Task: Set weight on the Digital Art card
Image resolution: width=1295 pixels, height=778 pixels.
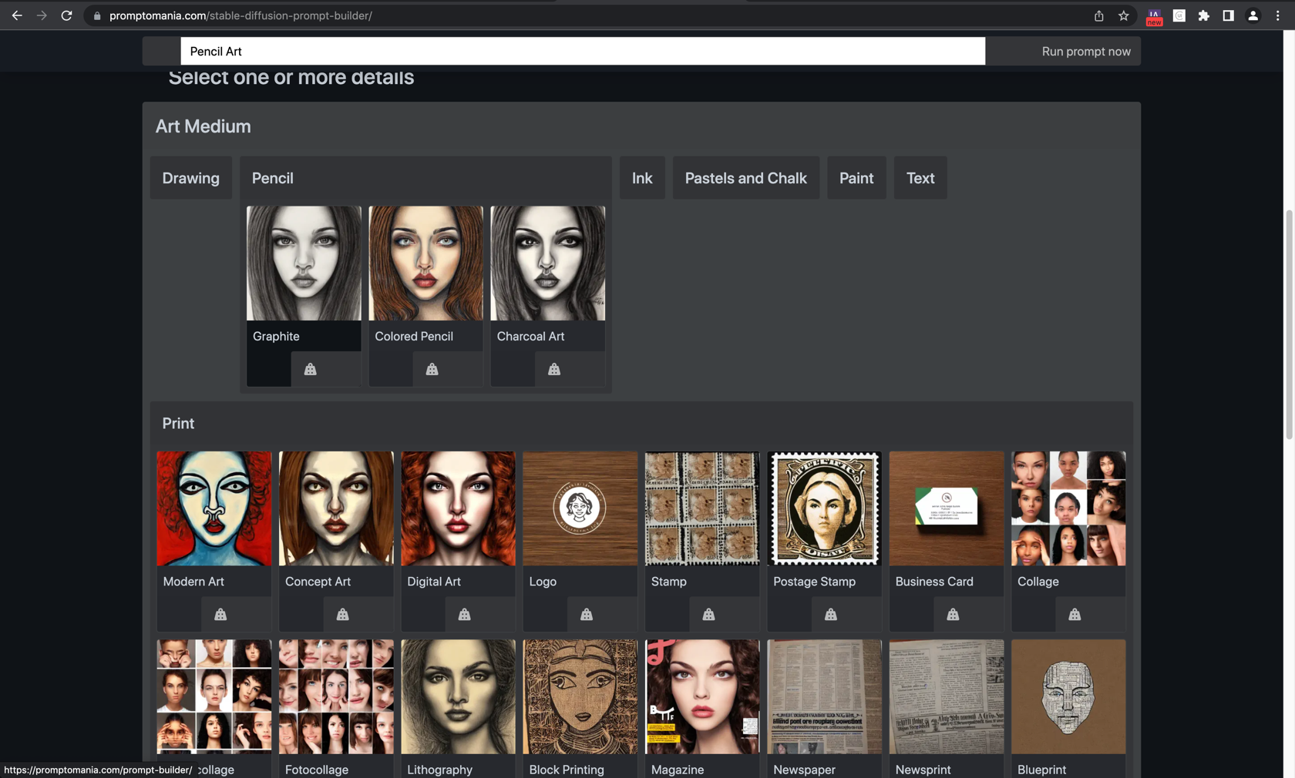Action: click(464, 615)
